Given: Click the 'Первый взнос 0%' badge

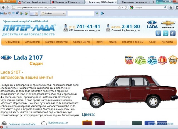Looking at the screenshot, I should (x=129, y=60).
